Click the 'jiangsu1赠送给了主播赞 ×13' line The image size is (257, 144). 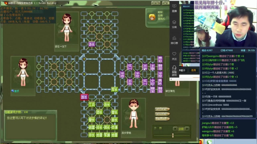click(x=218, y=123)
